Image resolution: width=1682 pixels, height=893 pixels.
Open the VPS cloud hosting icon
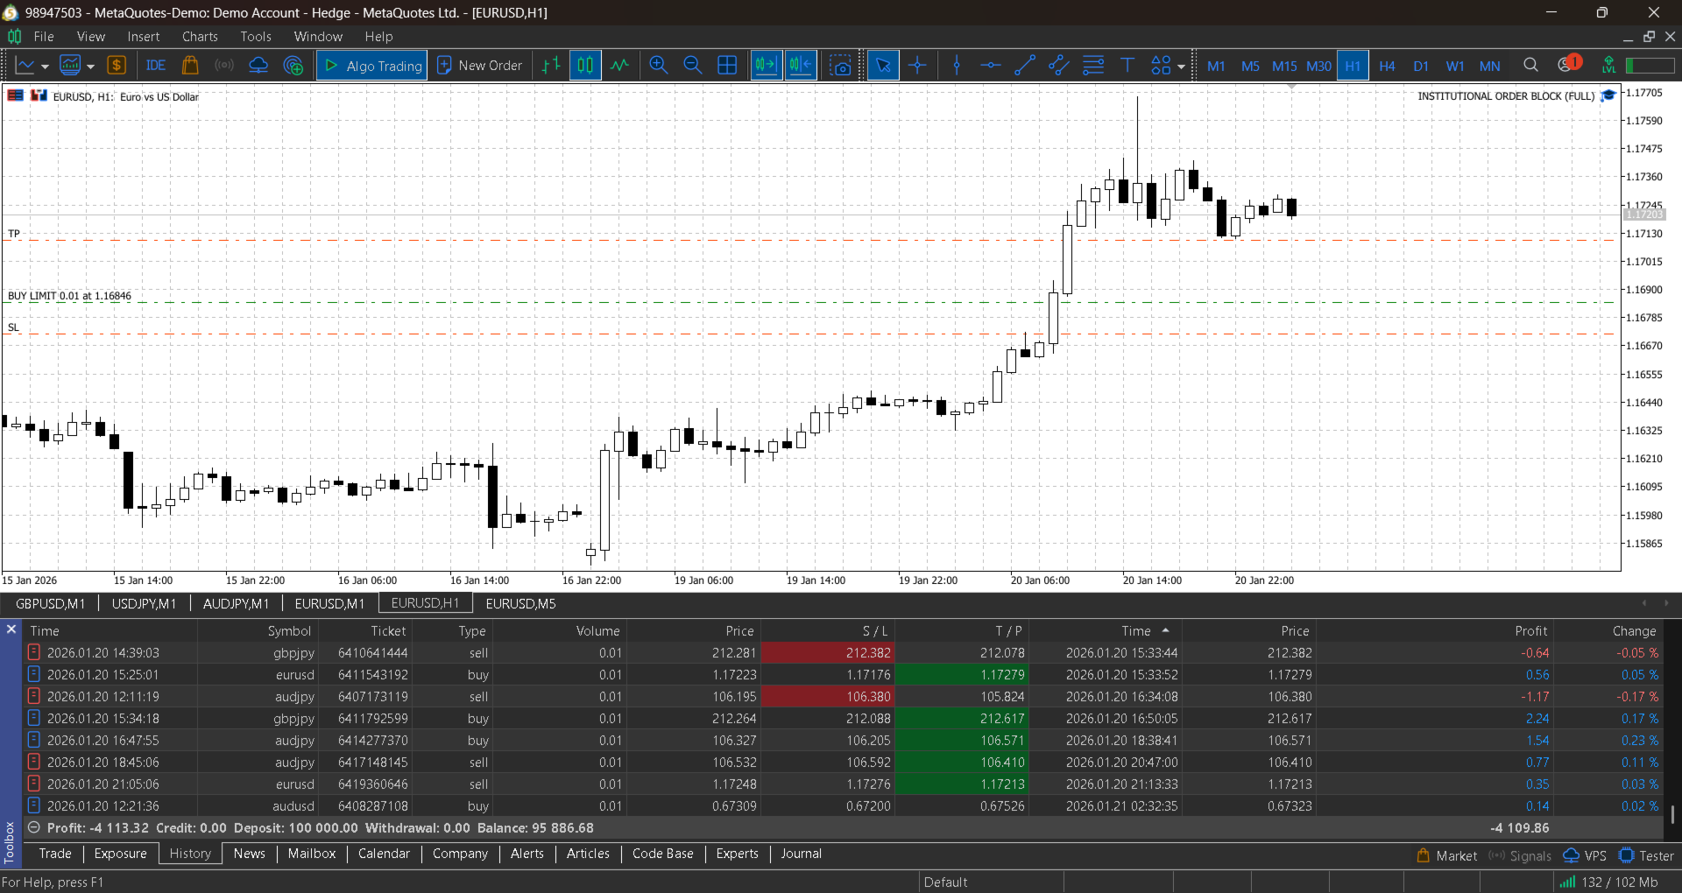click(258, 66)
